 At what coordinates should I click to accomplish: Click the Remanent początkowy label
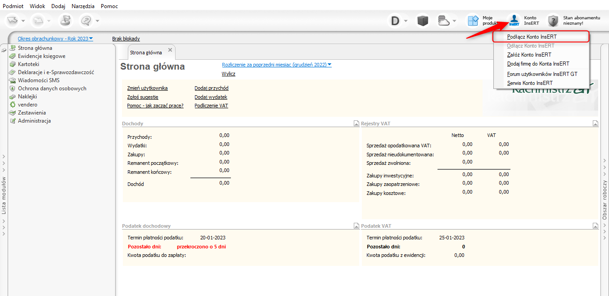(153, 163)
